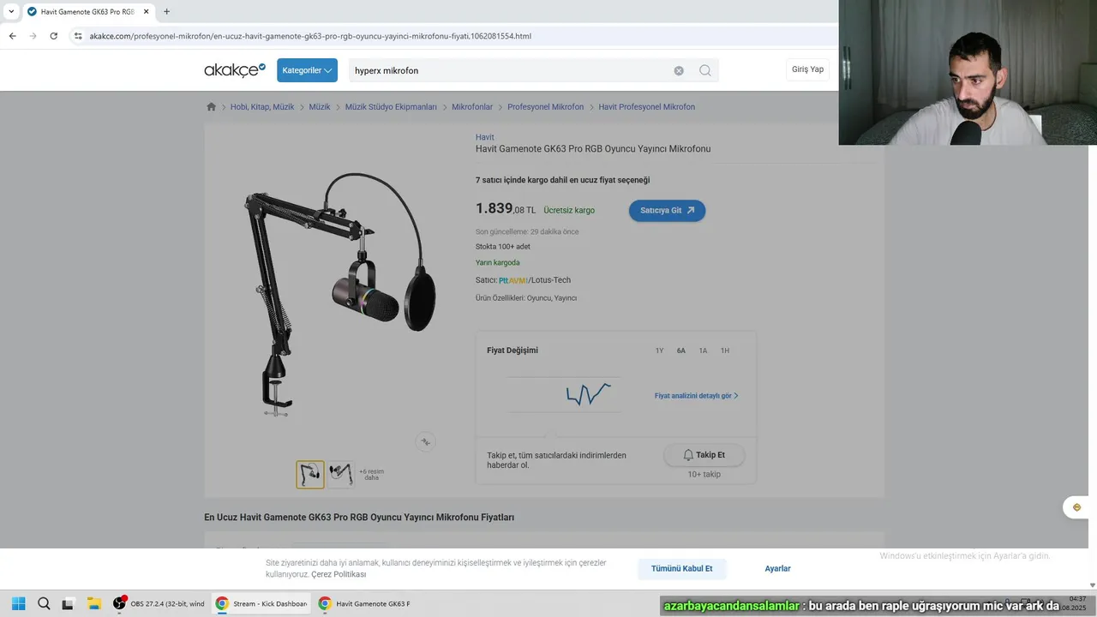Click the main microphone product image
Screen dimensions: 1097x617
click(x=340, y=294)
